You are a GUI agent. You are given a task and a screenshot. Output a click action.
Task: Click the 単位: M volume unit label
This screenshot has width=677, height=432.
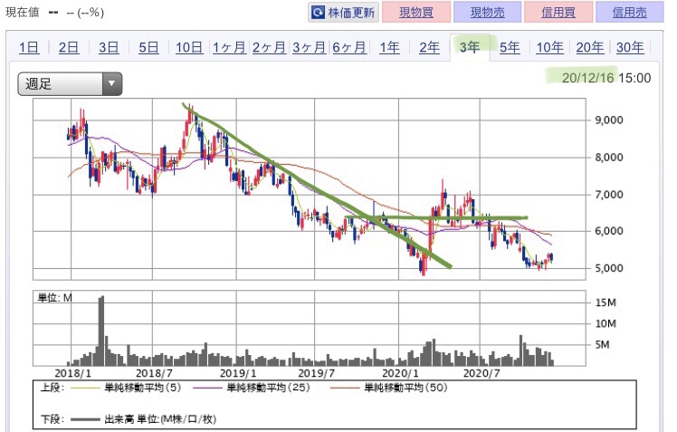pos(55,298)
